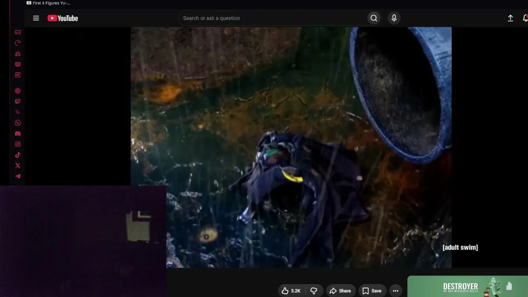This screenshot has height=297, width=528.
Task: Open WhatsApp in the browser sidebar
Action: pyautogui.click(x=18, y=123)
